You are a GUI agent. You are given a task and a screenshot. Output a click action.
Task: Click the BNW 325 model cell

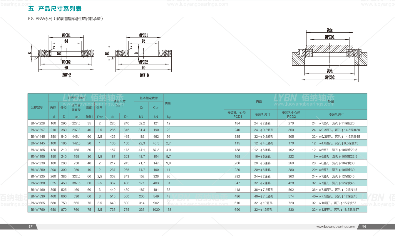click(38, 177)
